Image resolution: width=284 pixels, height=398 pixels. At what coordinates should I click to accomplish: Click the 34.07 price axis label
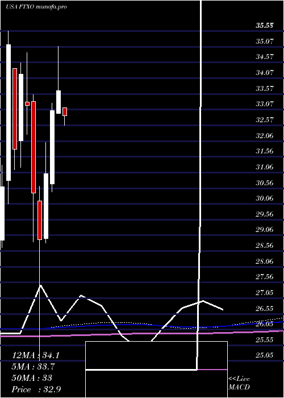[265, 73]
